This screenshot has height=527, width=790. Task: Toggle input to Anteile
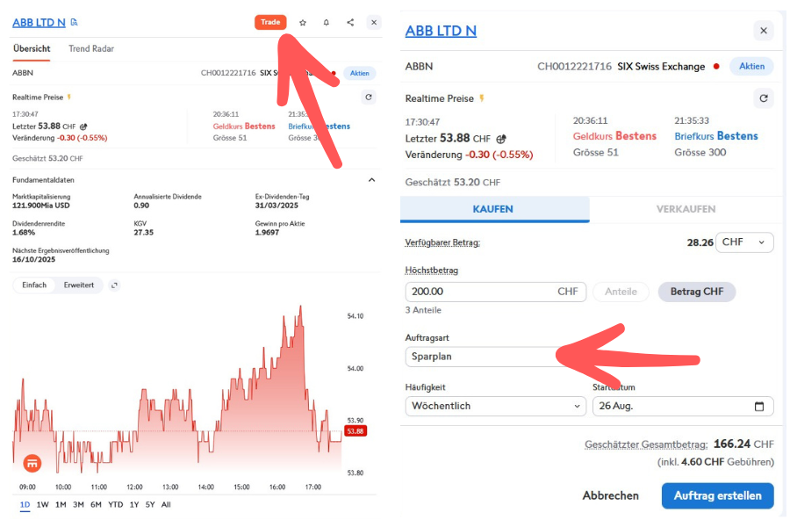click(x=621, y=292)
